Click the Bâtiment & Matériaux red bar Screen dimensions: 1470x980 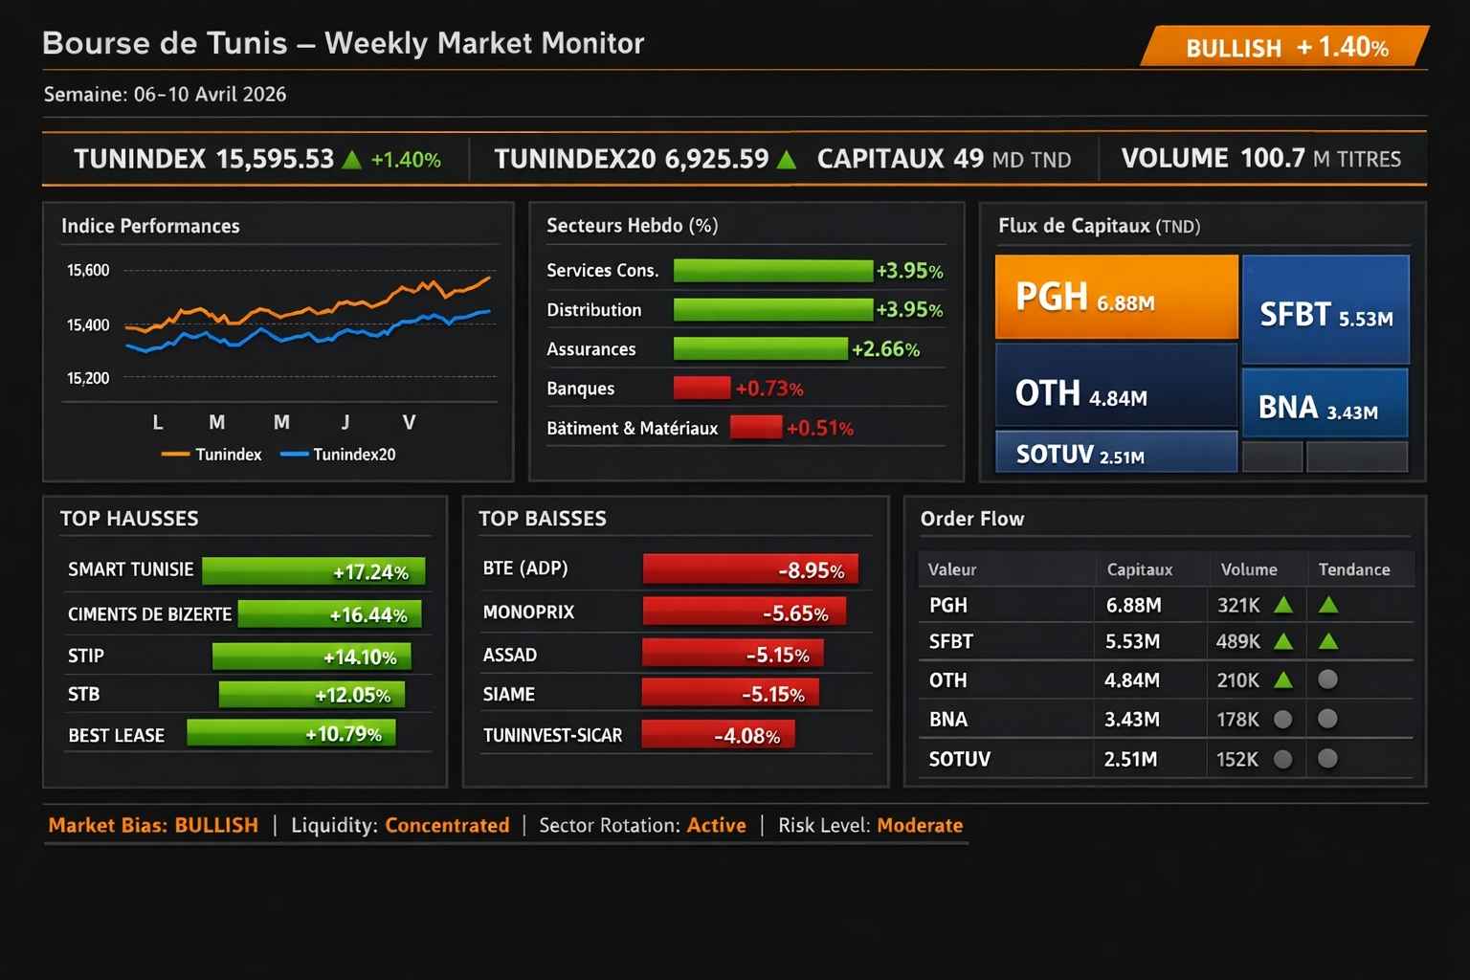point(756,428)
